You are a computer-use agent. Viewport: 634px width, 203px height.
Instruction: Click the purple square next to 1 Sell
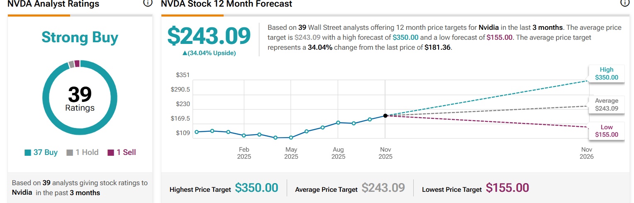pos(111,152)
